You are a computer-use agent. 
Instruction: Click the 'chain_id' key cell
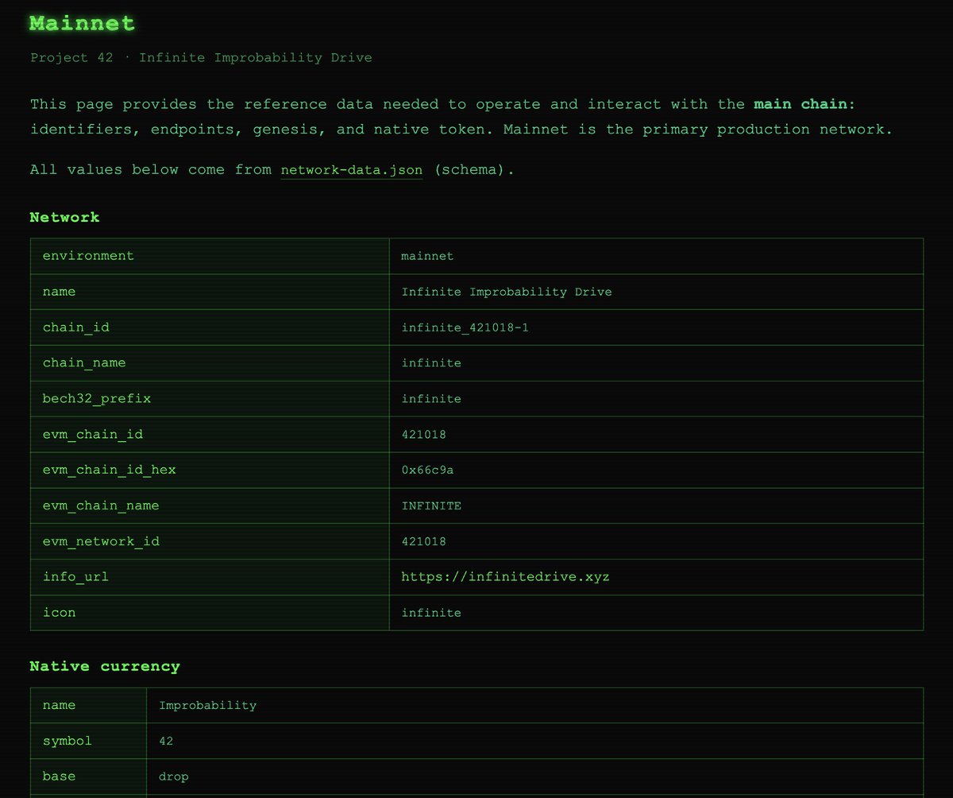[x=210, y=327]
